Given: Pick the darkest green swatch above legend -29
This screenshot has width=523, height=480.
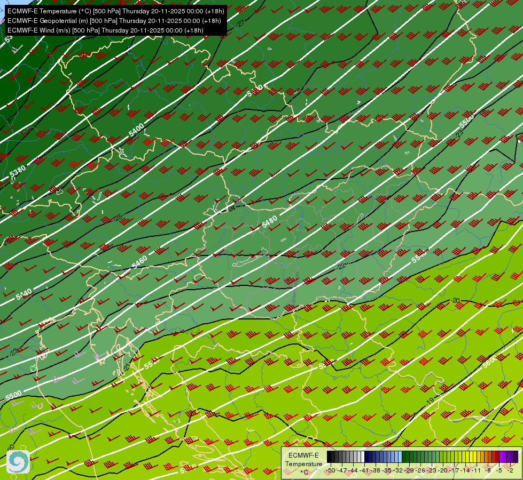Looking at the screenshot, I should 404,457.
